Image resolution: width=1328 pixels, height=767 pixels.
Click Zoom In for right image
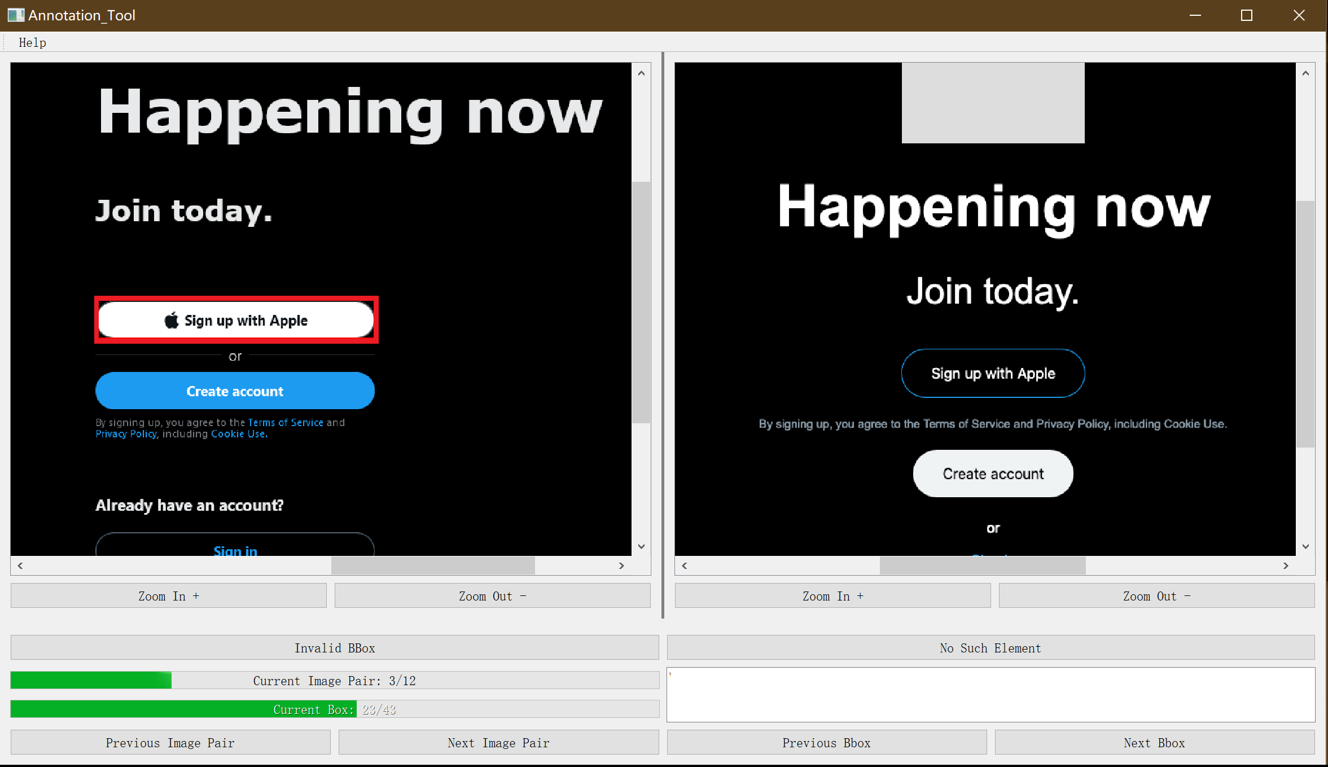[x=832, y=596]
